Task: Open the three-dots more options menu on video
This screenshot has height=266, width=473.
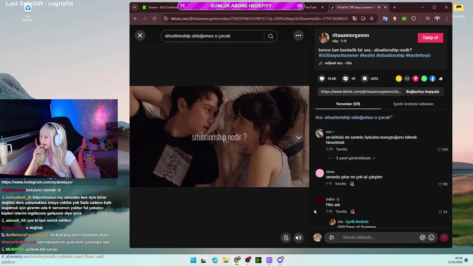Action: click(299, 35)
